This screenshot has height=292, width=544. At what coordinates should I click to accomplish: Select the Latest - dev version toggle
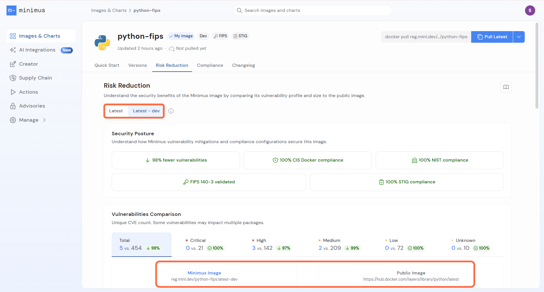click(146, 111)
